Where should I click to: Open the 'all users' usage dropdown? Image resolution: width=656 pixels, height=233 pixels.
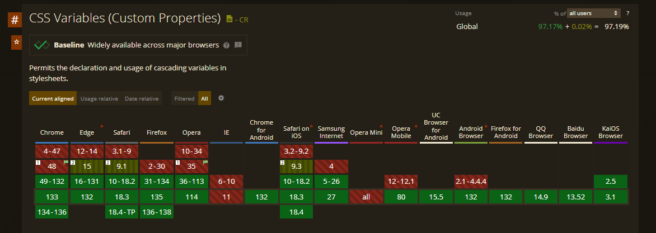[x=594, y=13]
